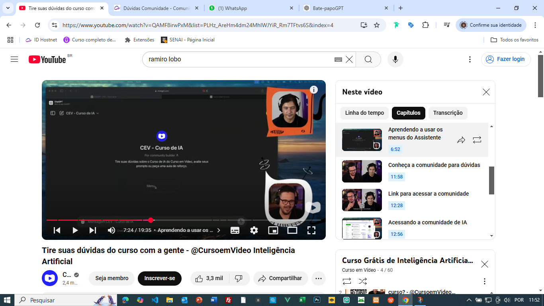
Task: Toggle playlist loop
Action: click(x=347, y=281)
